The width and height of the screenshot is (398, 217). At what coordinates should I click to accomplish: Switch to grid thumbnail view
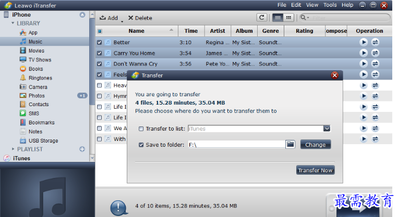click(x=288, y=18)
